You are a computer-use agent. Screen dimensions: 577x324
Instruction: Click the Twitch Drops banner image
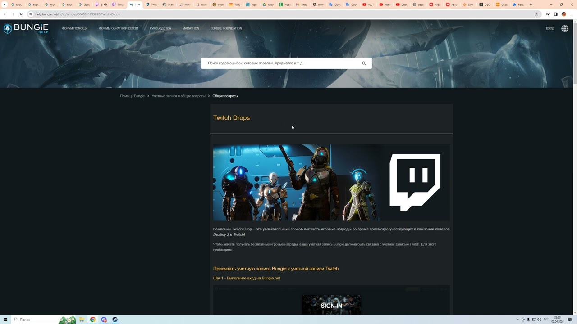coord(331,182)
